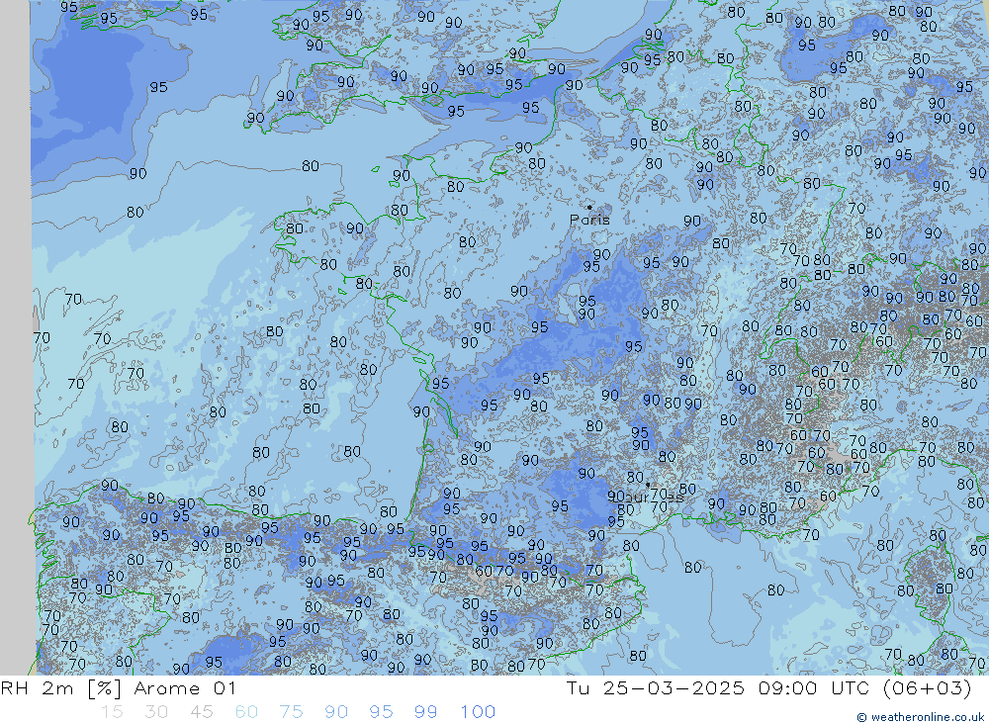
Task: Click the Paris city label
Action: [589, 220]
